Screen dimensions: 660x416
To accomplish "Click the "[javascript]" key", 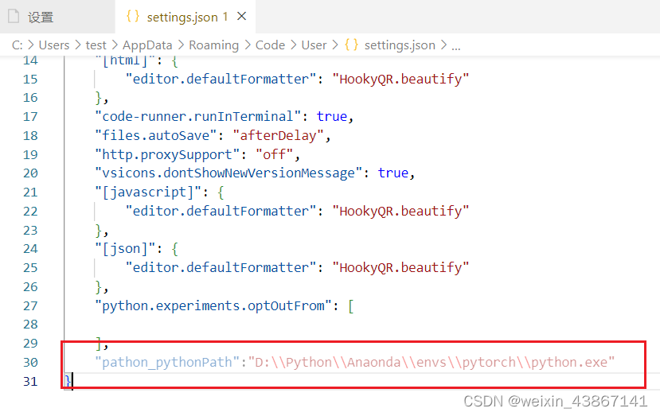I will [x=148, y=192].
